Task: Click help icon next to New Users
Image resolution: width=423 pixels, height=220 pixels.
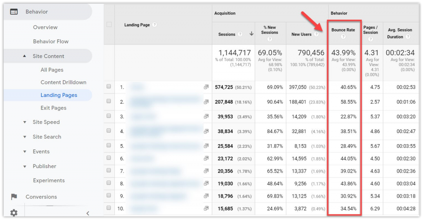Action: point(316,34)
